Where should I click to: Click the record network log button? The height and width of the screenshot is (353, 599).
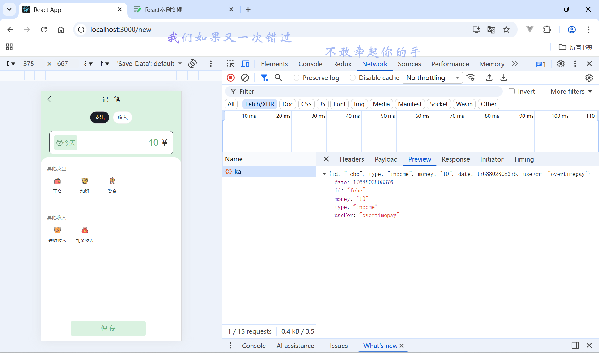pyautogui.click(x=231, y=77)
